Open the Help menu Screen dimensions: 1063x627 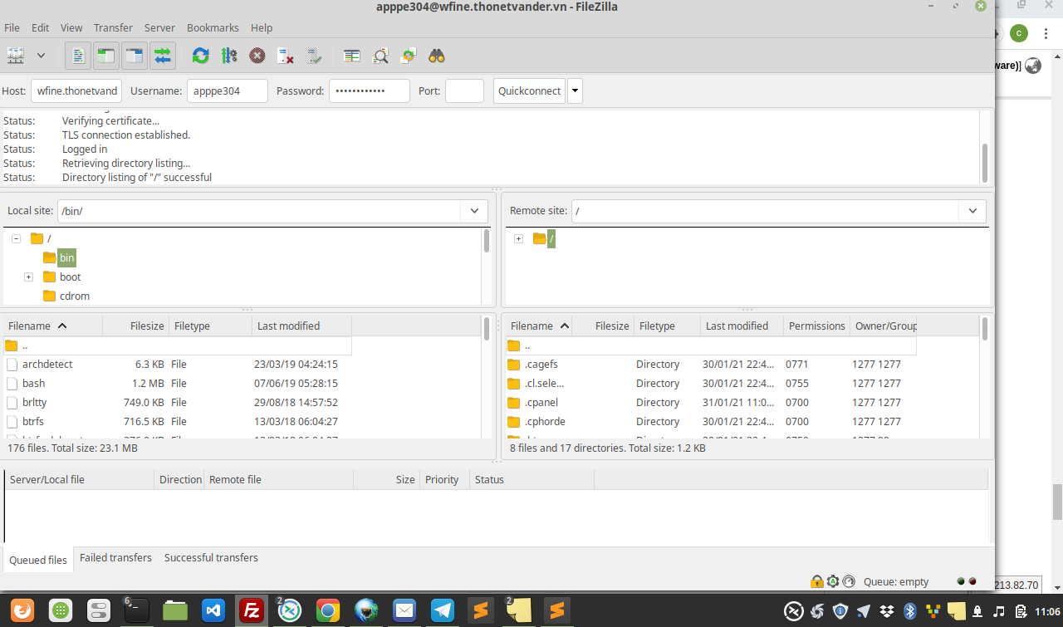pos(262,27)
